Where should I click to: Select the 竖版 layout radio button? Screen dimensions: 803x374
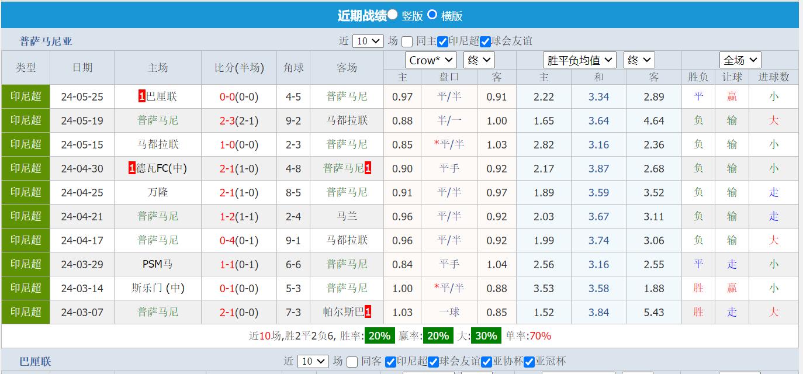(x=393, y=15)
